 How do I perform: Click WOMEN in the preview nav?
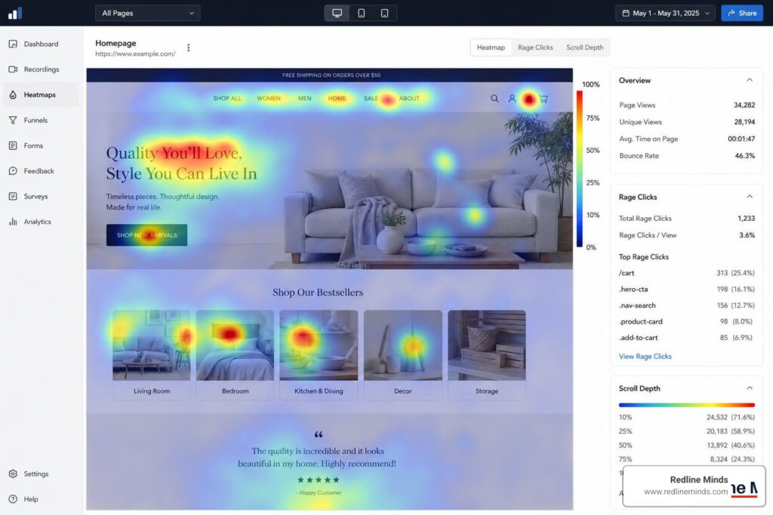point(269,99)
